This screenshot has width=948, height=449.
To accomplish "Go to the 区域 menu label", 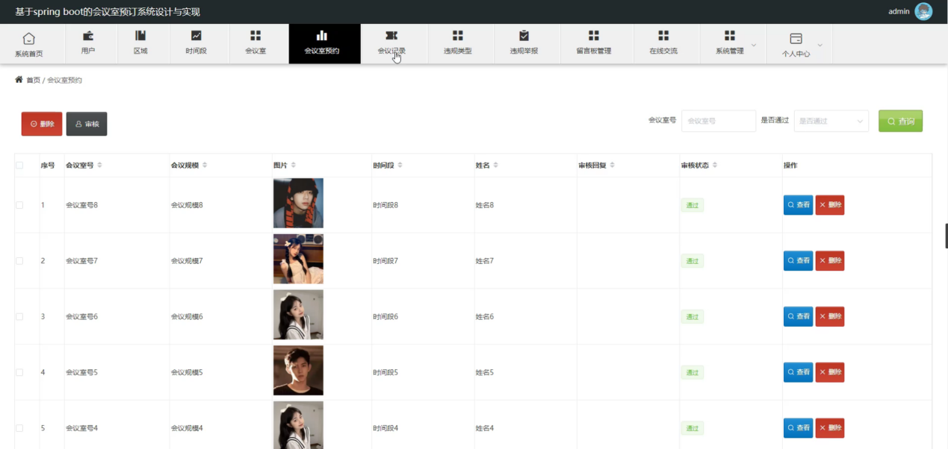I will 140,51.
